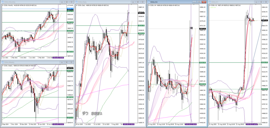270x128 pixels.
Task: Click the chart icon in the Daily window title bar
Action: pos(77,2)
